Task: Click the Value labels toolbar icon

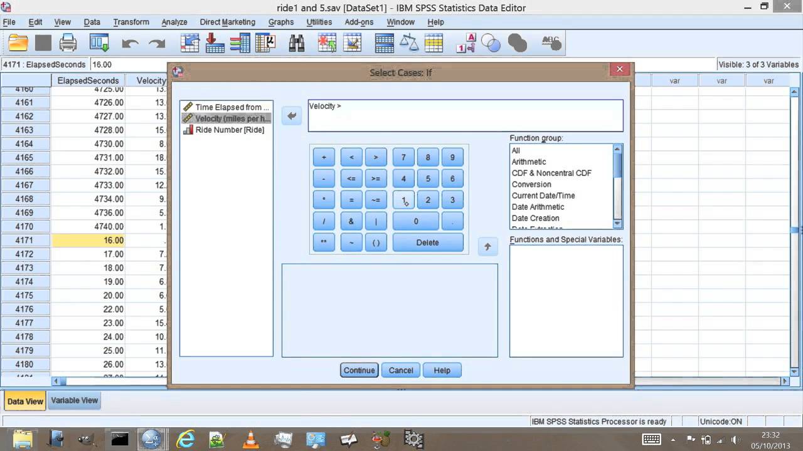Action: click(466, 43)
